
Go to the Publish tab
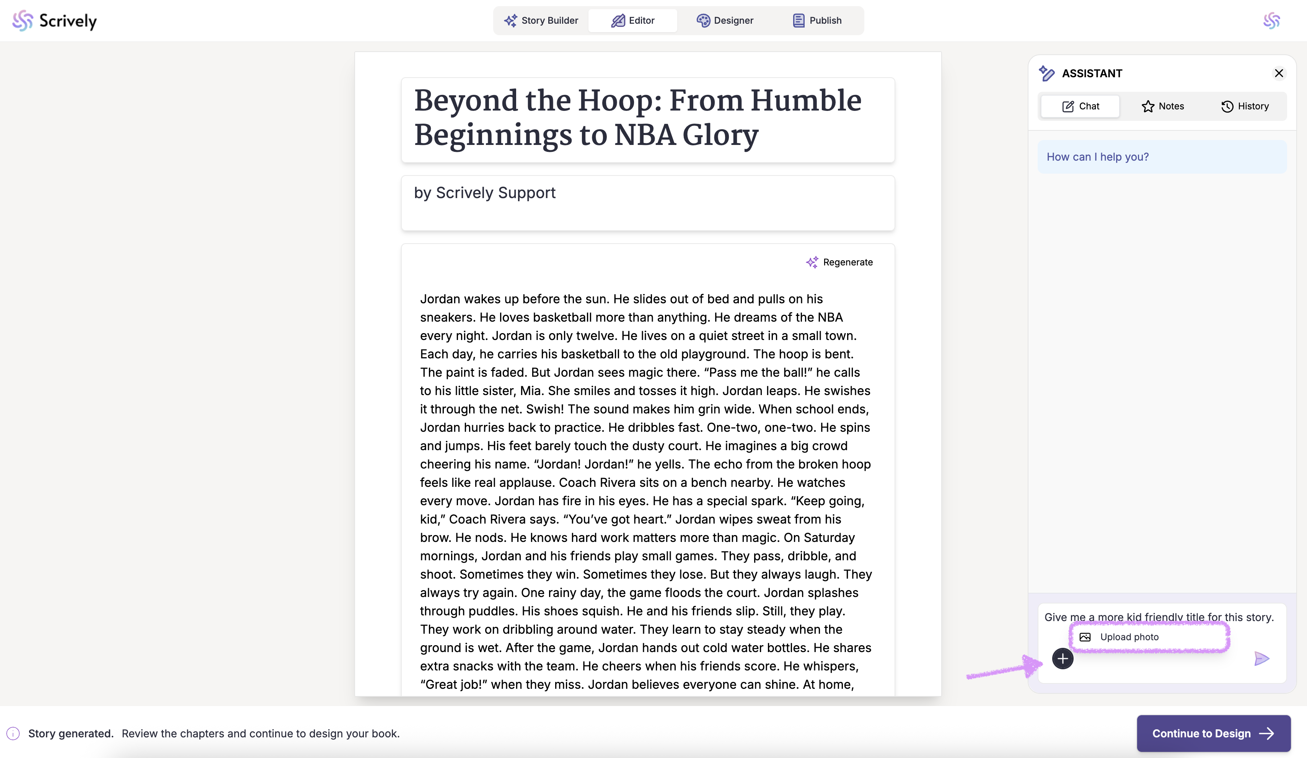tap(817, 21)
